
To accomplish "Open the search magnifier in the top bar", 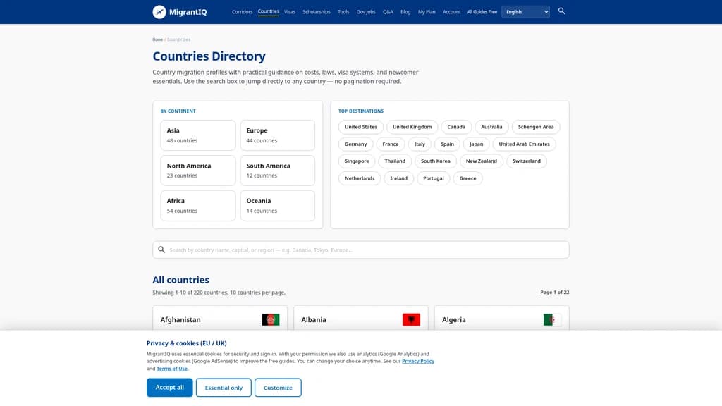I will [x=561, y=11].
